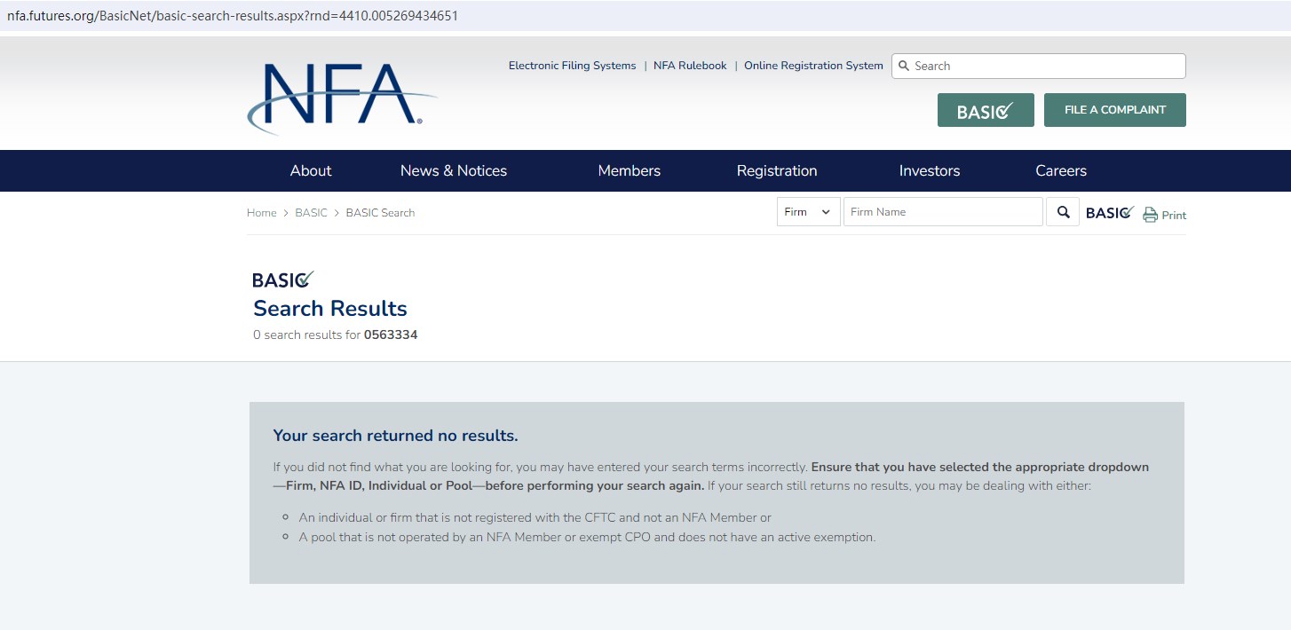Viewport: 1291px width, 630px height.
Task: Click the BASIC logo above Search Results
Action: click(x=283, y=280)
